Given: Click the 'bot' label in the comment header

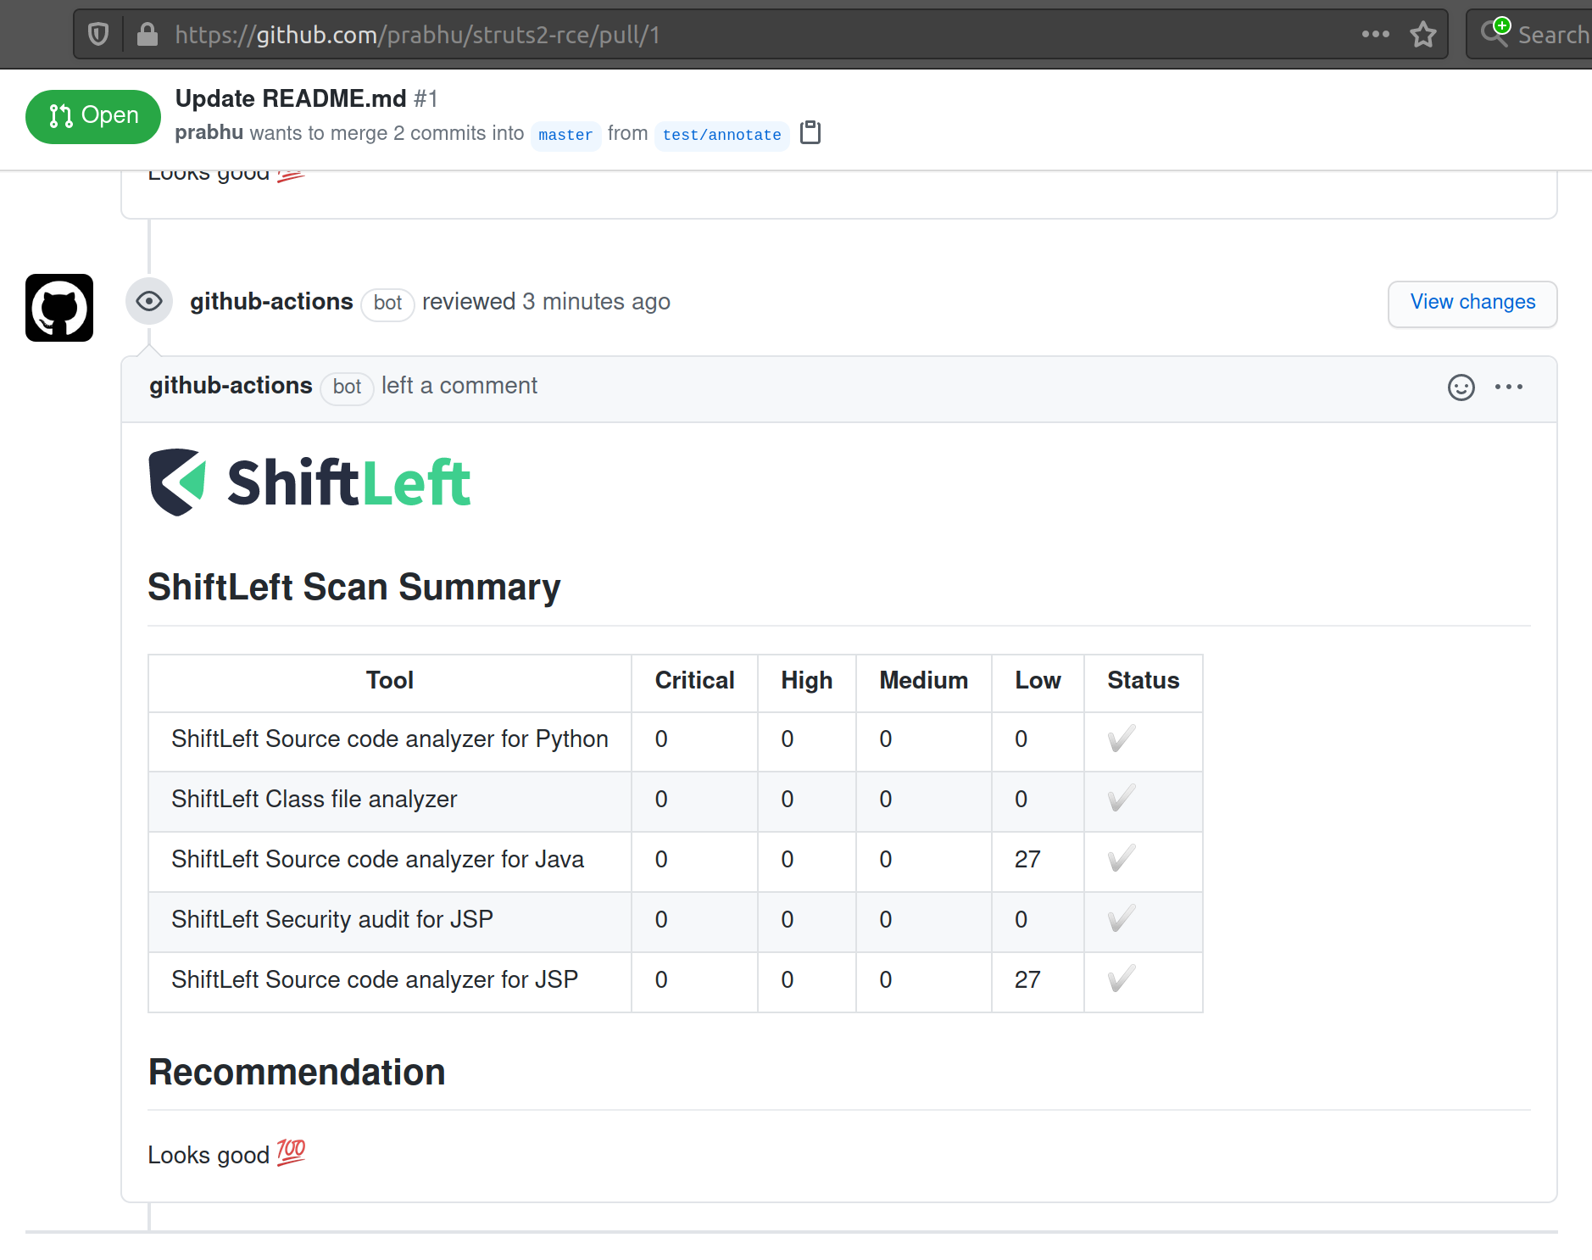Looking at the screenshot, I should click(347, 387).
